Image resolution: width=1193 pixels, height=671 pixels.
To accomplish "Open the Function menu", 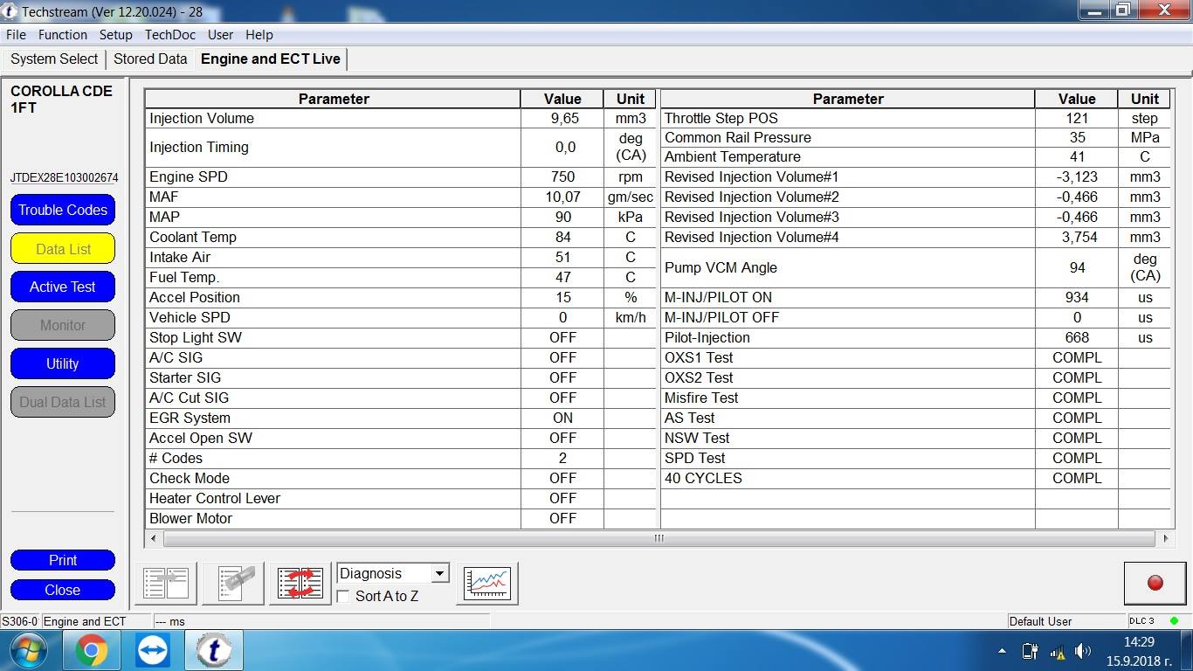I will 62,35.
